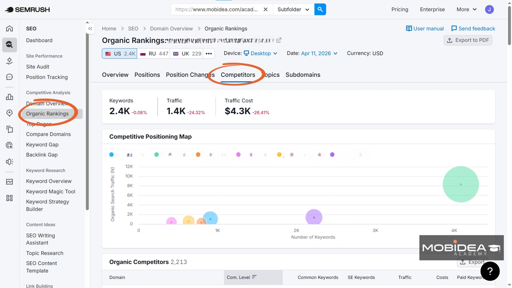Screen dimensions: 512x288
Task: Toggle the orange series in the positioning map legend
Action: pos(198,154)
